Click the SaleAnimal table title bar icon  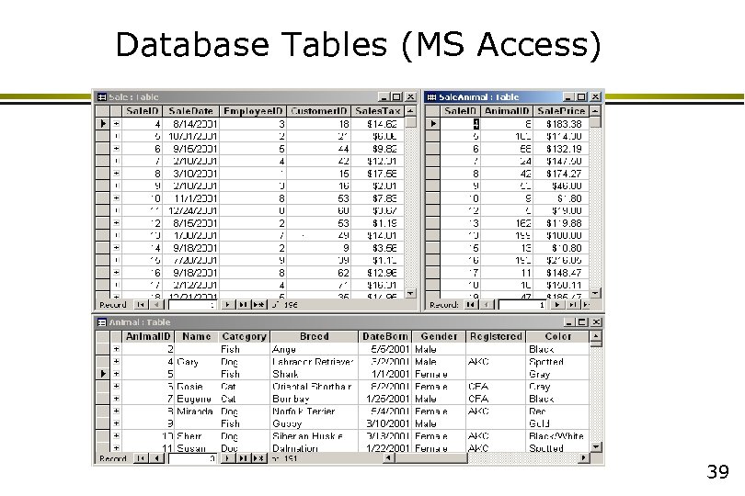click(431, 96)
